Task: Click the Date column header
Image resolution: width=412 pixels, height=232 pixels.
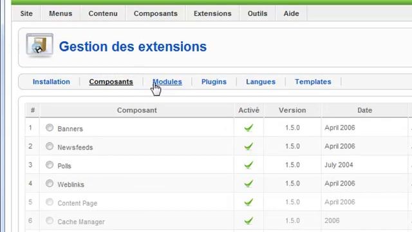Action: tap(365, 110)
